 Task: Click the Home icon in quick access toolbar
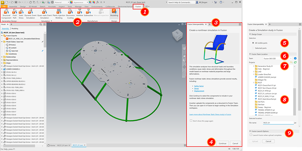(31, 2)
